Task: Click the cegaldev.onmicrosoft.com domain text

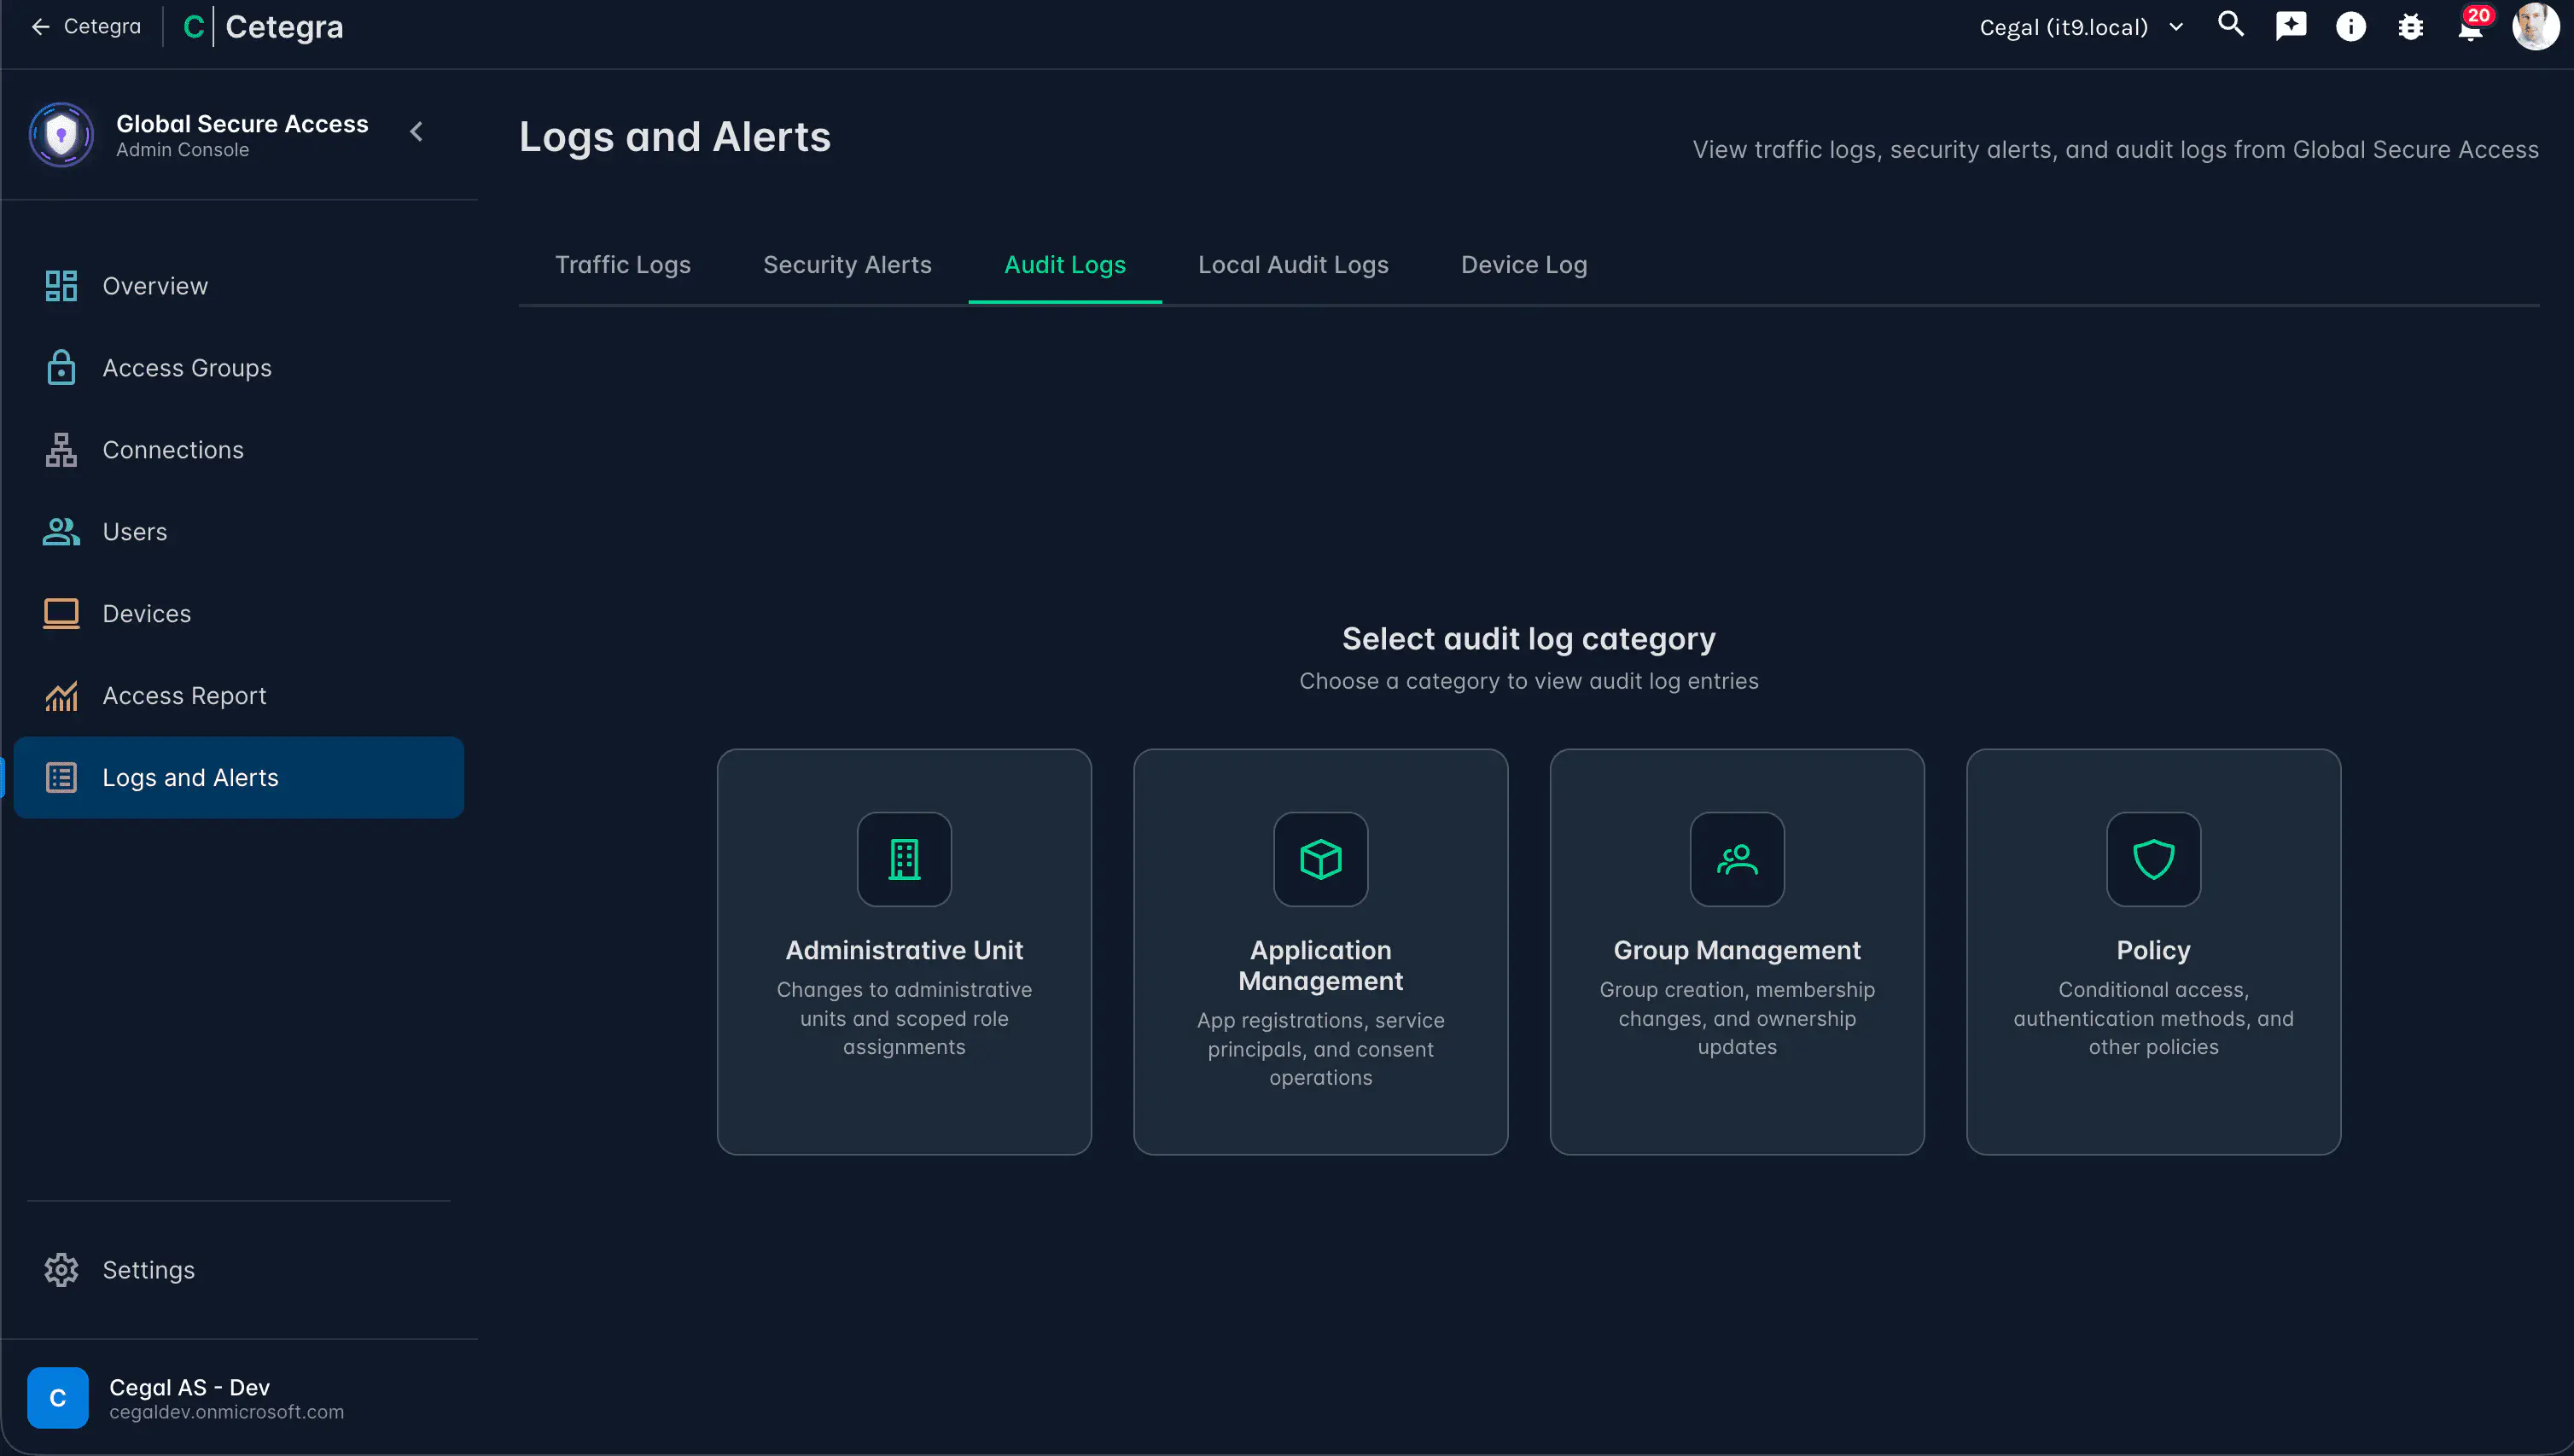Action: 226,1412
